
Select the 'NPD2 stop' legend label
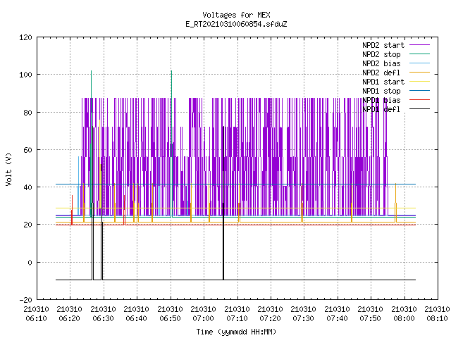[x=381, y=54]
